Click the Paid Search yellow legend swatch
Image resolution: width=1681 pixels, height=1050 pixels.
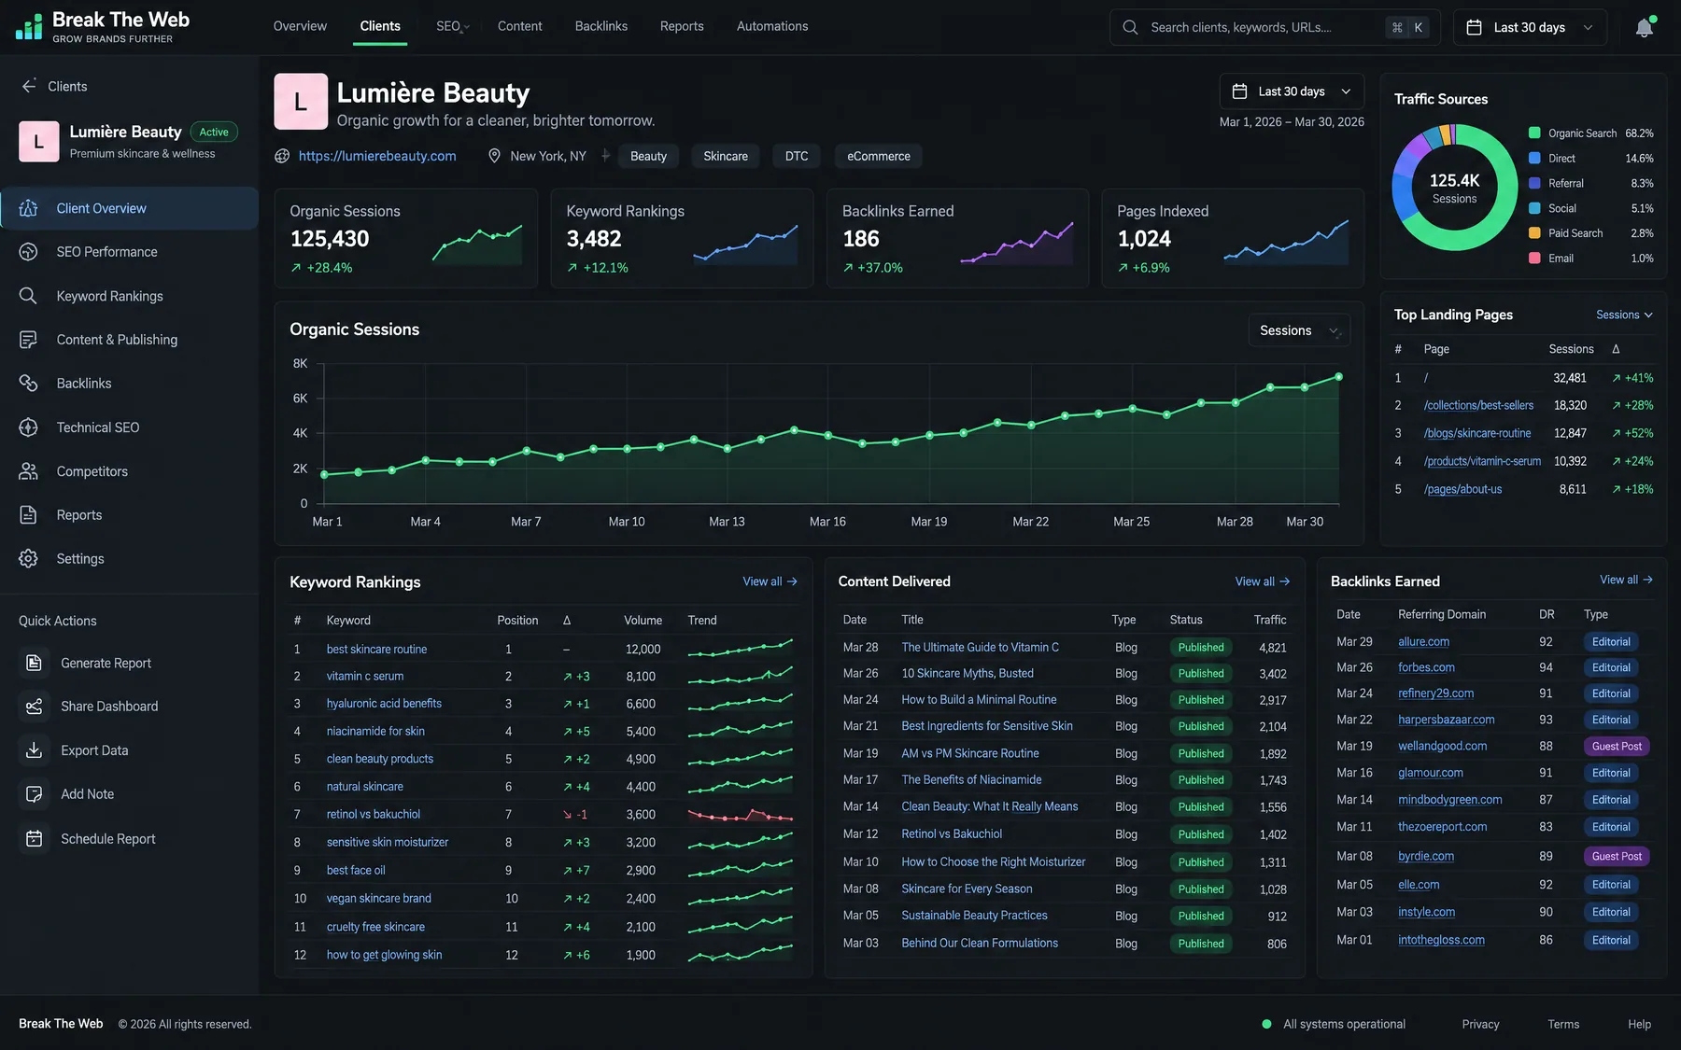(1534, 232)
